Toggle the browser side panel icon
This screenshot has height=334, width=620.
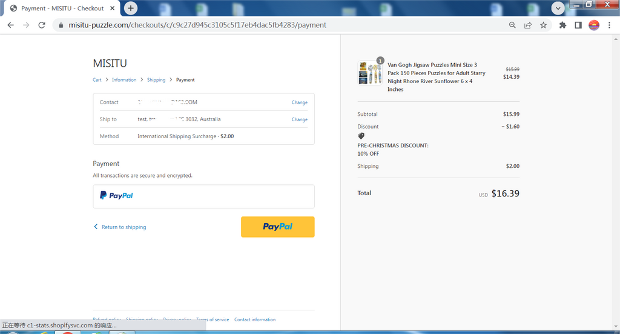[x=578, y=25]
